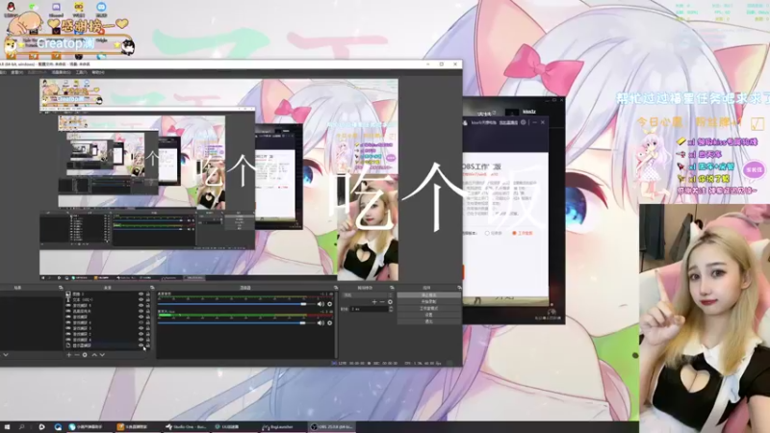Select the Text (GDI+) source row
770x433 pixels.
click(x=108, y=299)
